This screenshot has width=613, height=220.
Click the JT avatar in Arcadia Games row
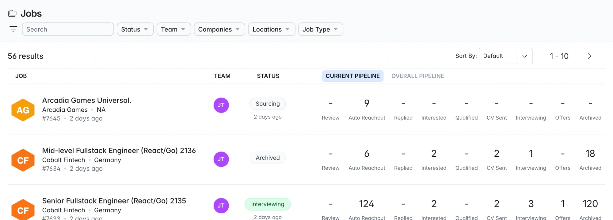(x=221, y=105)
